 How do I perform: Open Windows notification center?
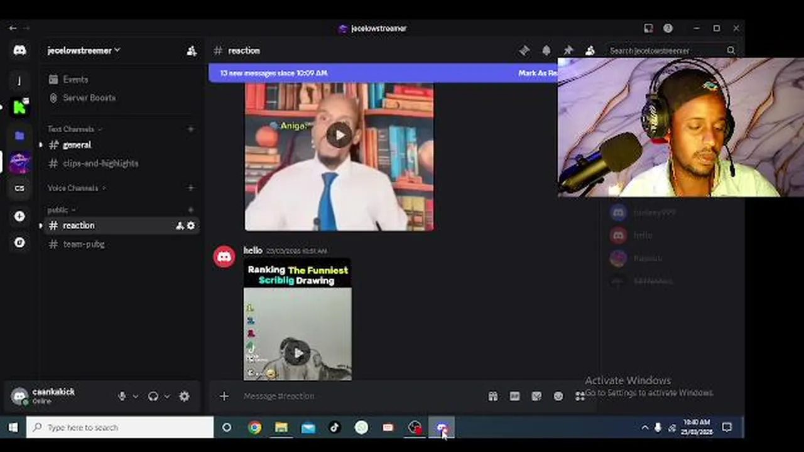pos(727,428)
